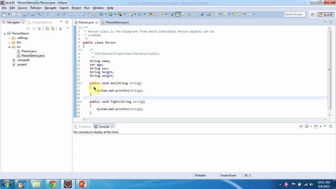Click Navigator Up one level icon

click(39, 28)
